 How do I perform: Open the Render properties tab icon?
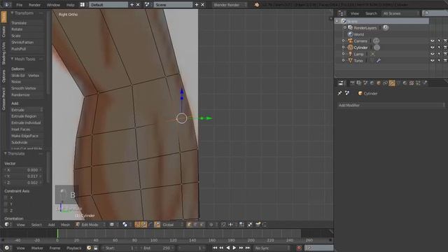coord(352,83)
